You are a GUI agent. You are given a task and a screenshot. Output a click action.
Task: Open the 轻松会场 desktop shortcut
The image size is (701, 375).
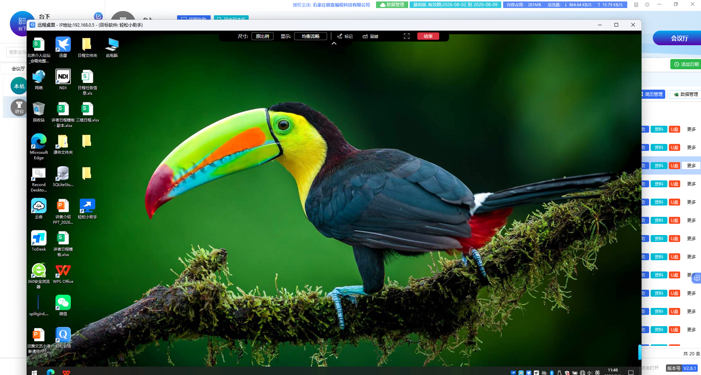(63, 338)
